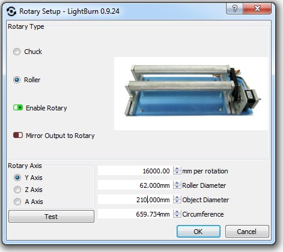Click the mm per rotation value field
This screenshot has height=252, width=283.
pyautogui.click(x=135, y=171)
